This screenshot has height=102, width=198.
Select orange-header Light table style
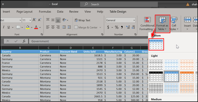tap(187, 76)
